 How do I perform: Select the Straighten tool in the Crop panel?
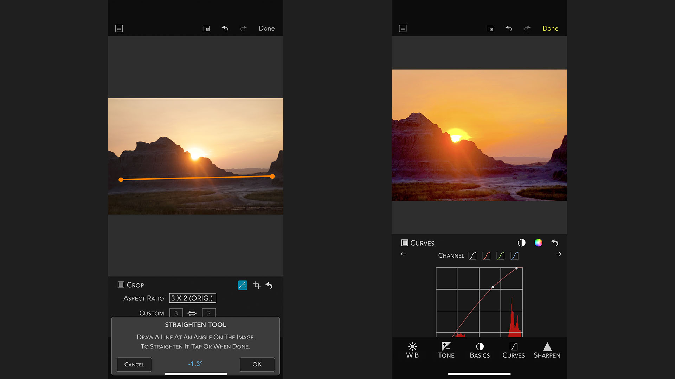tap(243, 285)
